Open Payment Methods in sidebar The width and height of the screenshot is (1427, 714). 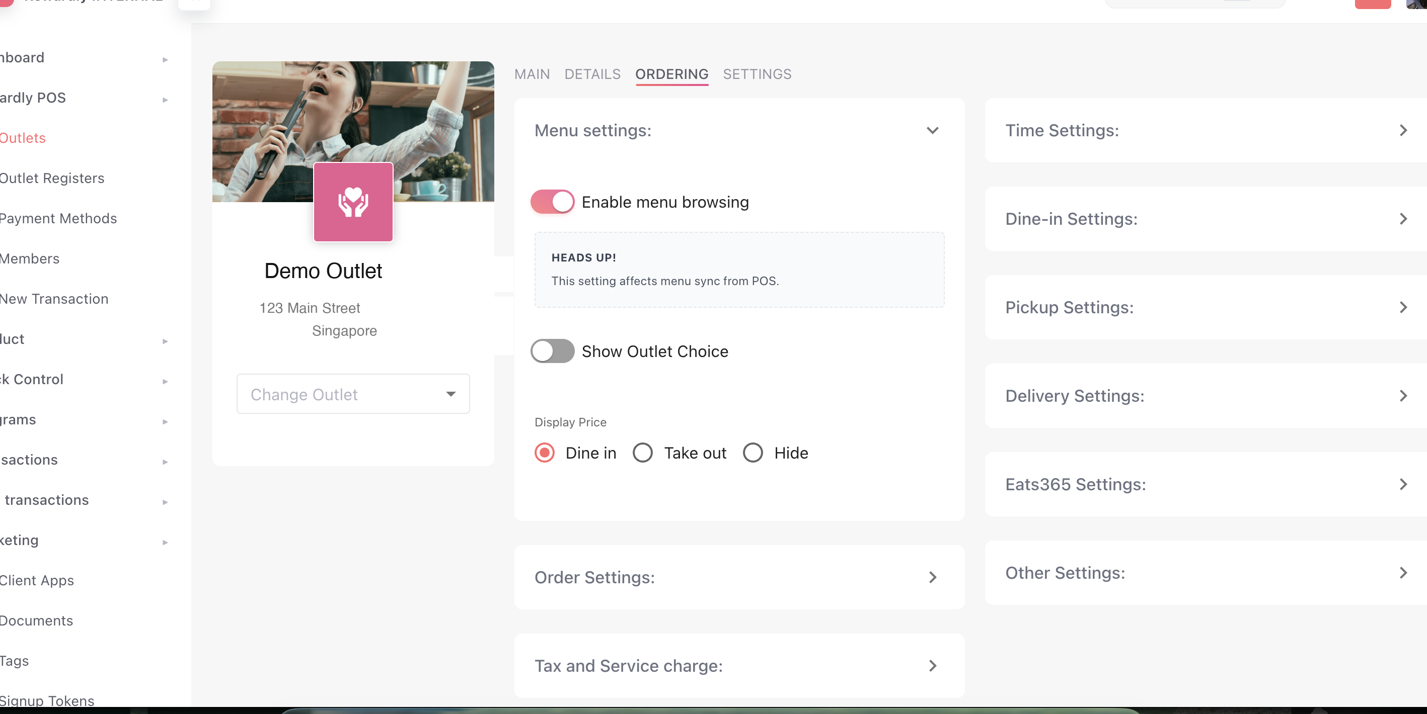58,219
